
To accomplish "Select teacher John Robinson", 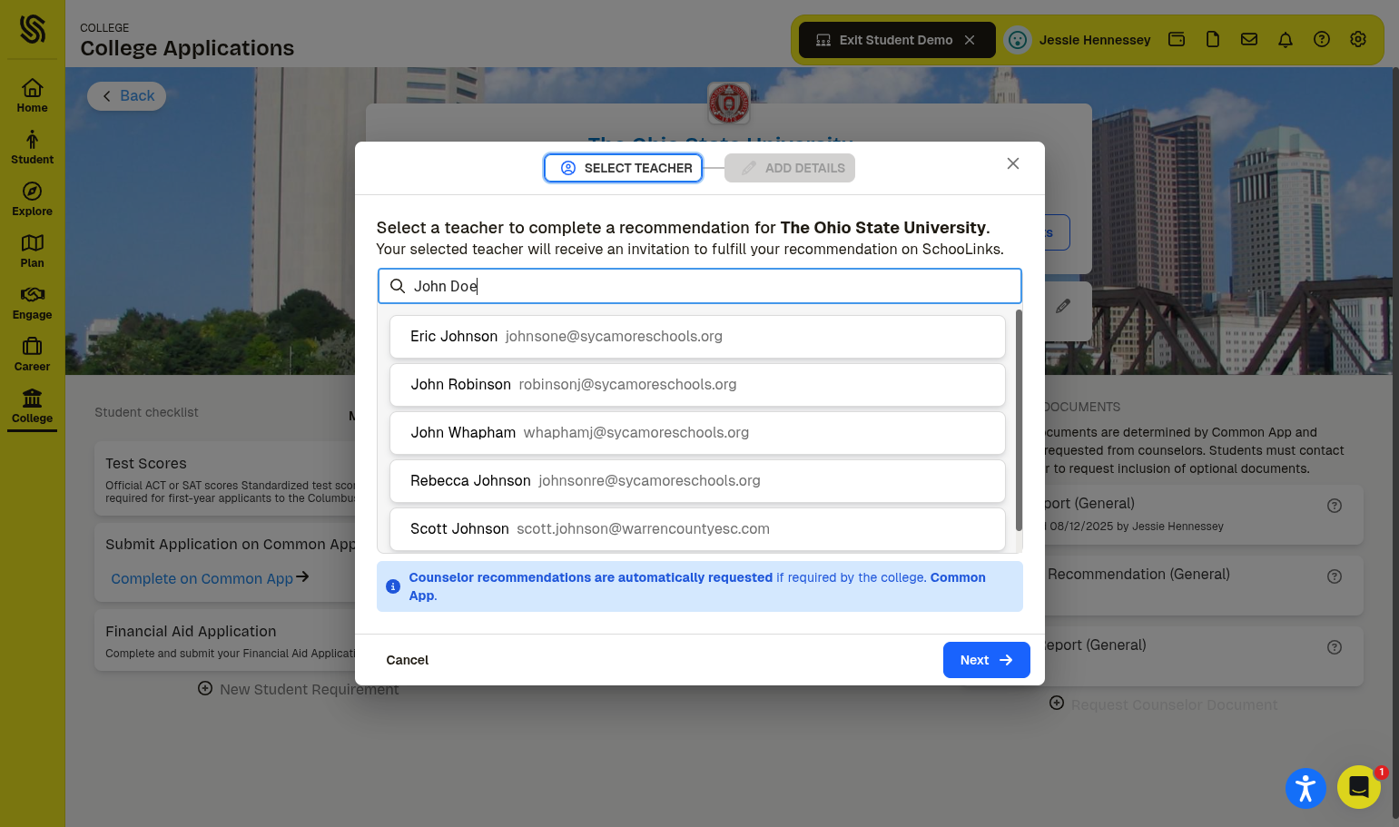I will 697,385.
